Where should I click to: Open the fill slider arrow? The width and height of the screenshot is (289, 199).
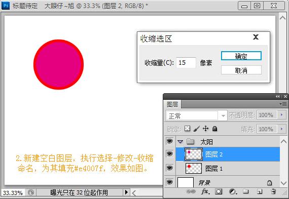(281, 129)
